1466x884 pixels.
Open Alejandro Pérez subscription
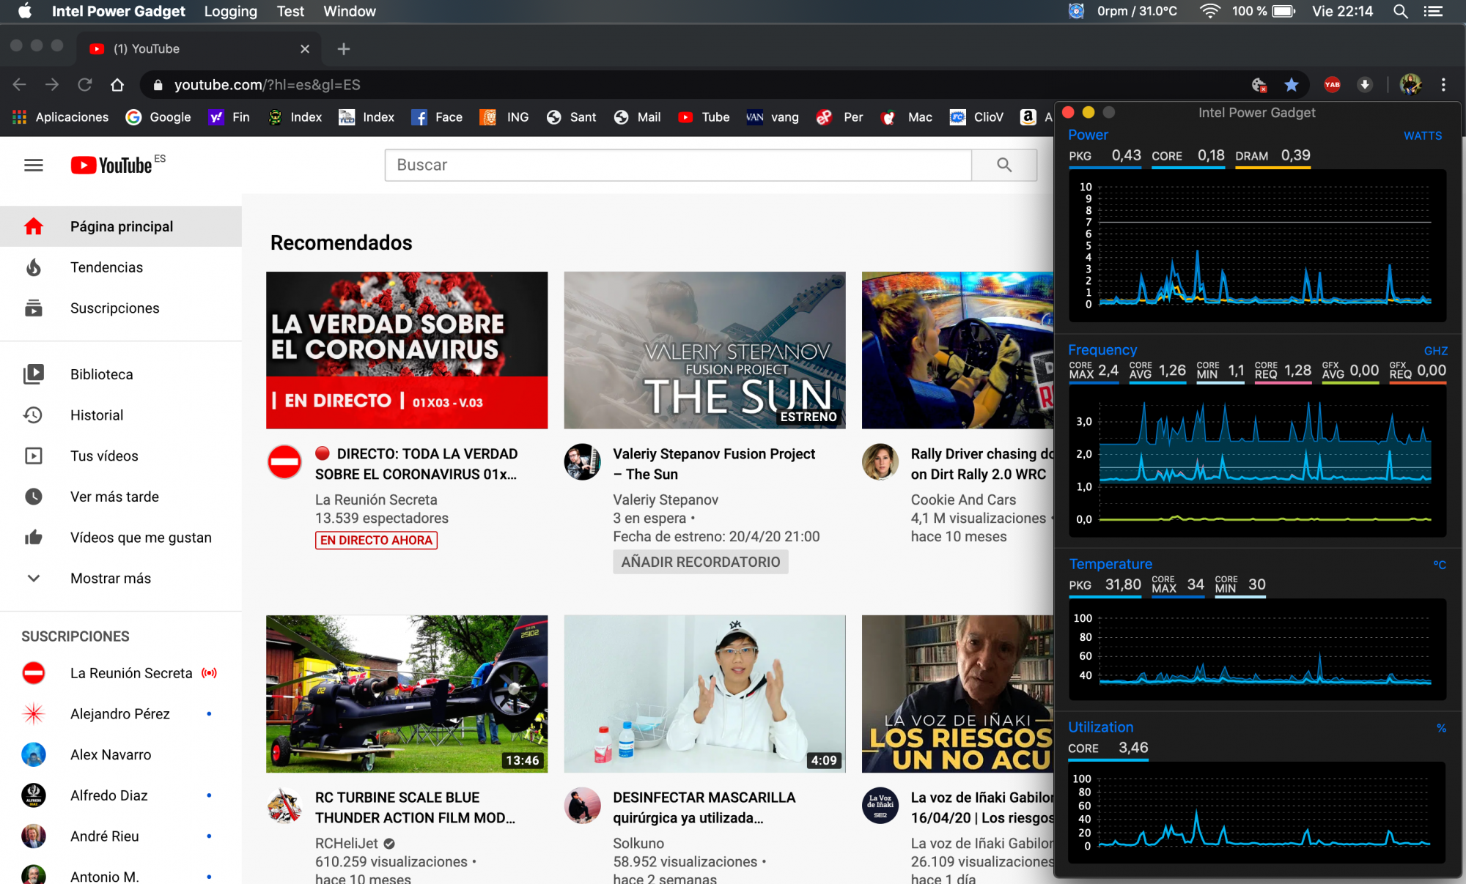121,714
